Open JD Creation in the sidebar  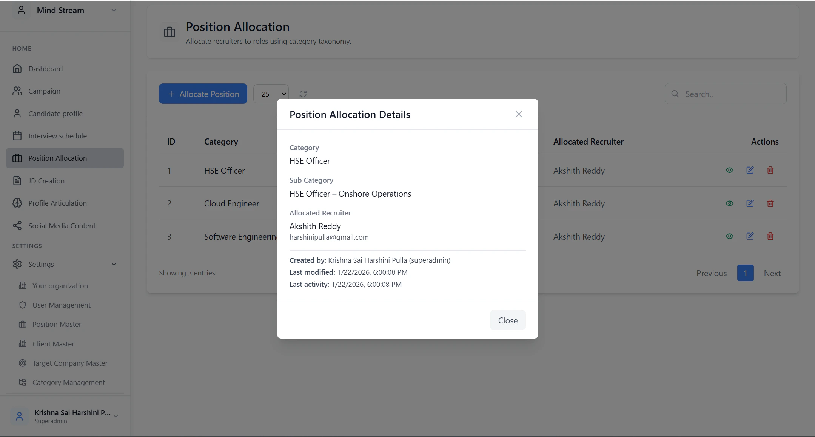[x=46, y=181]
